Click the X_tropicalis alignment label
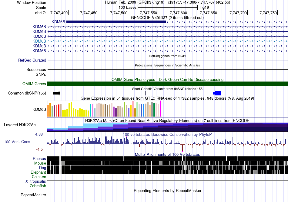The width and height of the screenshot is (288, 202). (x=36, y=181)
